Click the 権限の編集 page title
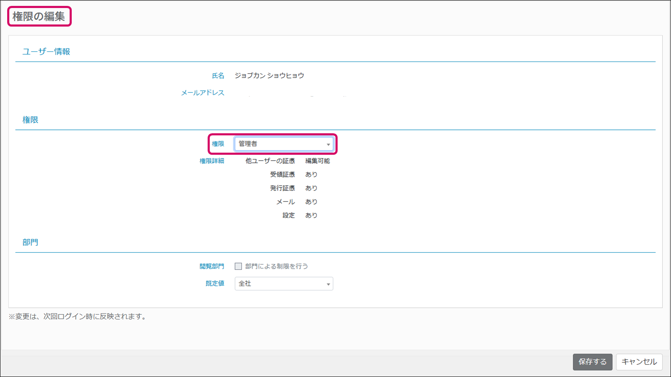The image size is (671, 377). coord(39,16)
